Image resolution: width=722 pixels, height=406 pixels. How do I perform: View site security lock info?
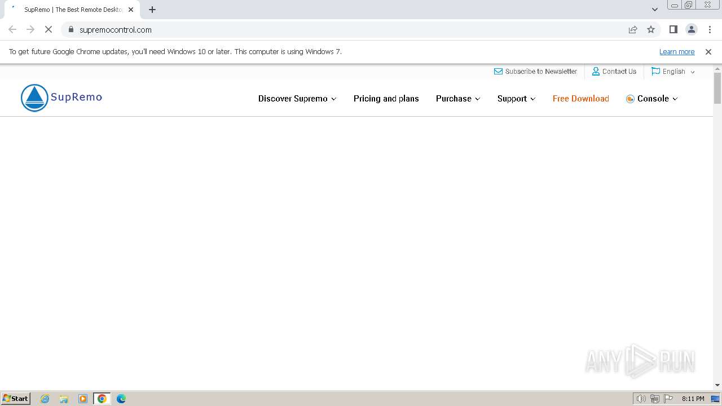point(71,29)
